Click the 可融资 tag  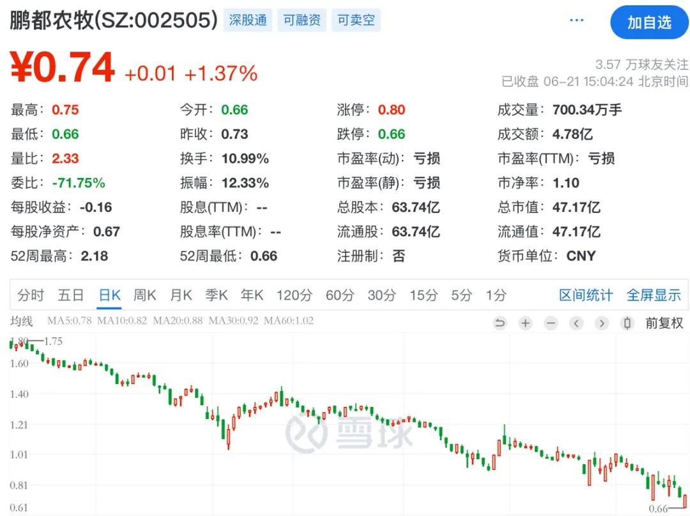coord(302,20)
